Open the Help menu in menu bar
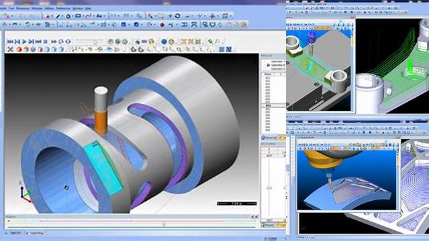The height and width of the screenshot is (241, 429). (87, 9)
